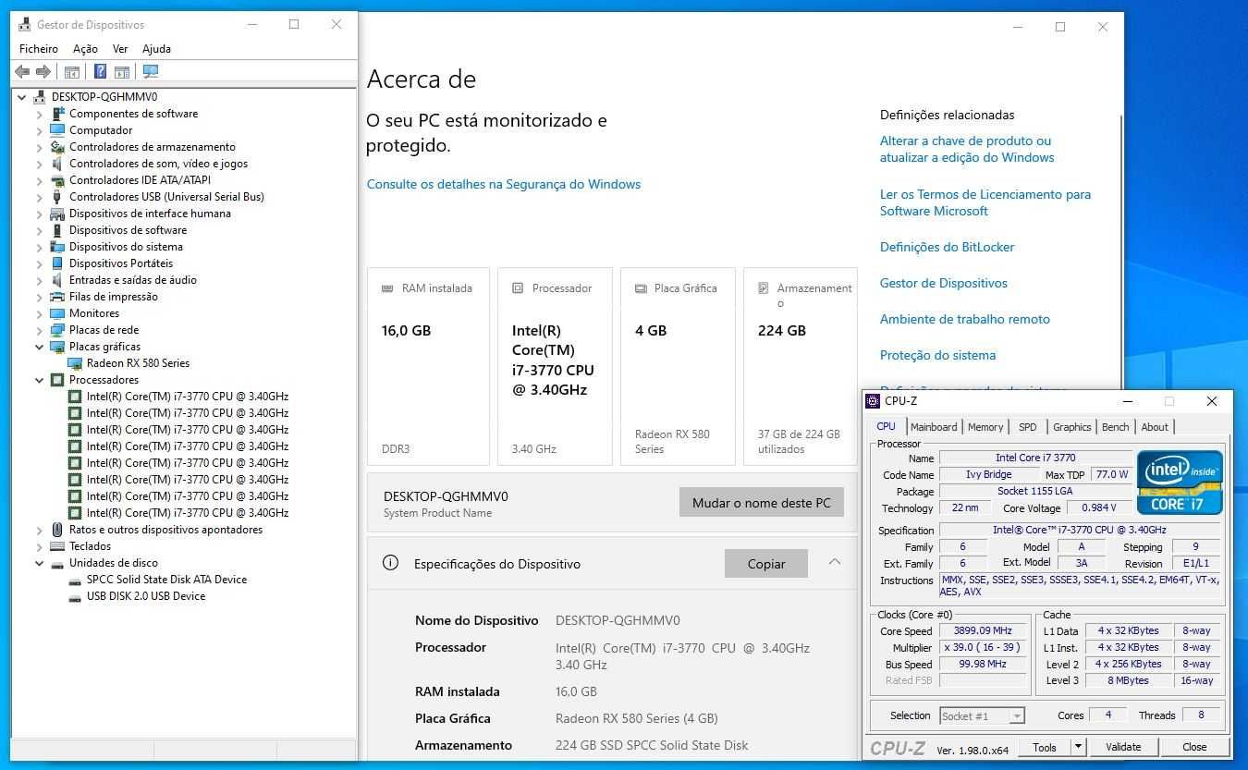Viewport: 1248px width, 770px height.
Task: Click the Tools button in CPU-Z
Action: [1045, 747]
